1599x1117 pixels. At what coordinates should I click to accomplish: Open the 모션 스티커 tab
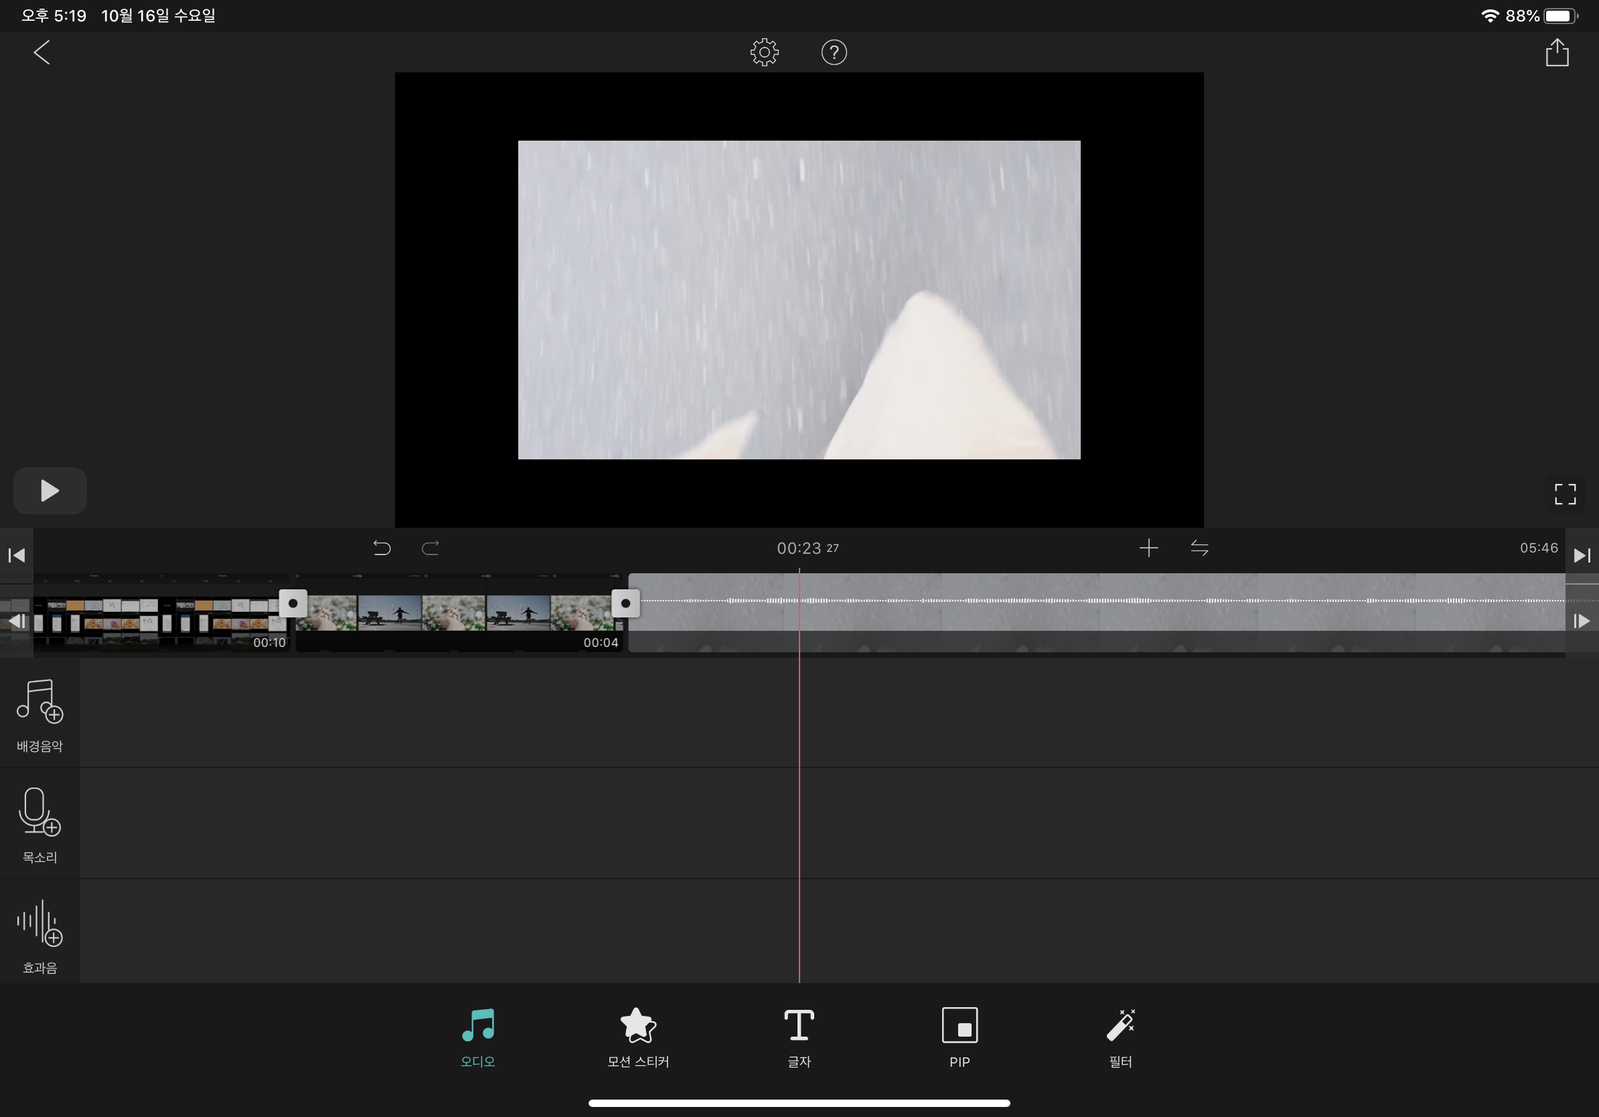pyautogui.click(x=638, y=1037)
